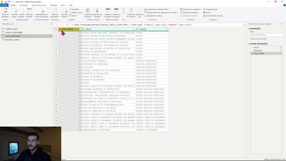Open Type de données dropdown

(156, 9)
